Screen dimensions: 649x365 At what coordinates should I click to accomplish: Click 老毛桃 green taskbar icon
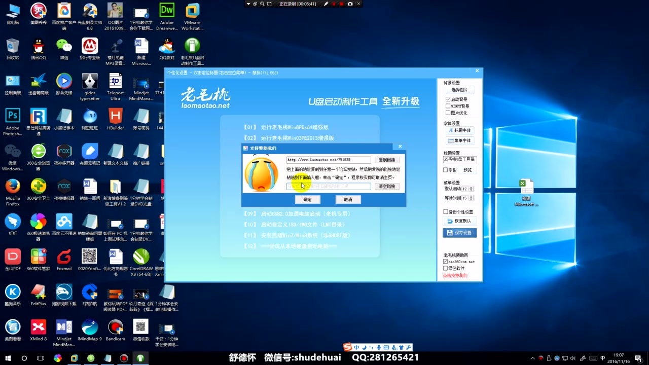(x=140, y=358)
